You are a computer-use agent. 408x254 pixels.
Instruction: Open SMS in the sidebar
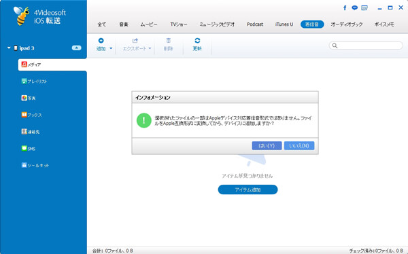point(29,149)
